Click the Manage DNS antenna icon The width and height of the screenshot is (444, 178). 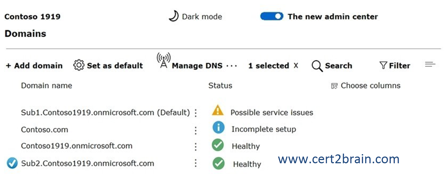[164, 60]
